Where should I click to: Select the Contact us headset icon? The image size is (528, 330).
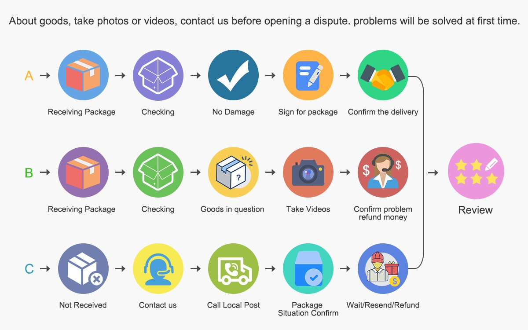click(x=158, y=268)
